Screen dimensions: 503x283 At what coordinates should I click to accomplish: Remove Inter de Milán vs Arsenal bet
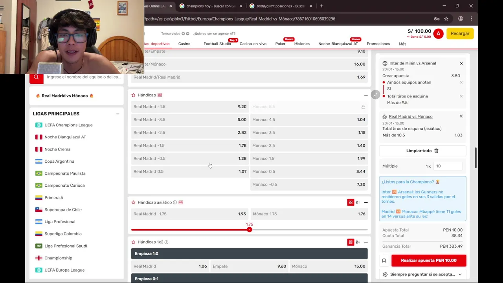461,63
